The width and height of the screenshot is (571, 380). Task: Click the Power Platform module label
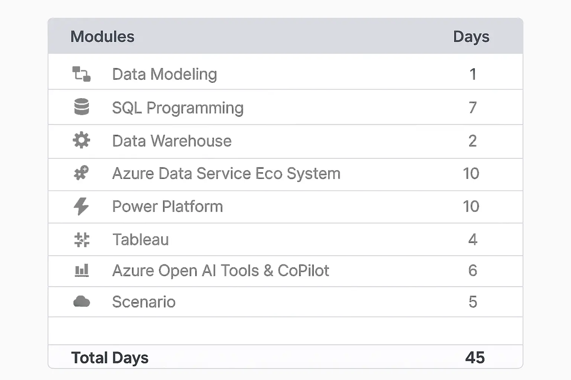click(167, 207)
